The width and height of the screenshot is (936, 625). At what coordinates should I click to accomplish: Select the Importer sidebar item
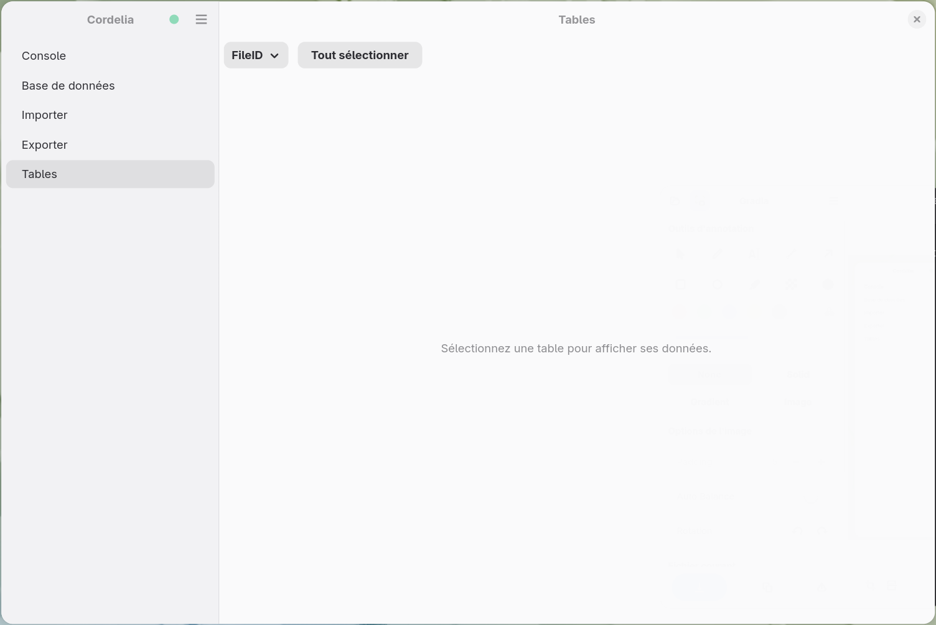coord(110,115)
